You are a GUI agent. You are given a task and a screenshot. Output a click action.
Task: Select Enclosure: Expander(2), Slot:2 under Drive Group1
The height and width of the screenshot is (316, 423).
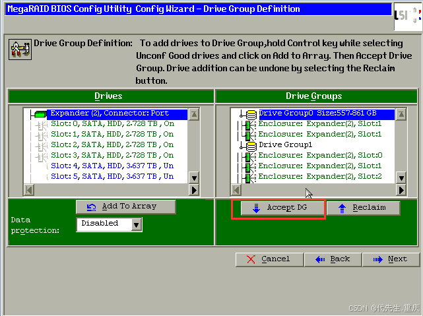[x=320, y=176]
